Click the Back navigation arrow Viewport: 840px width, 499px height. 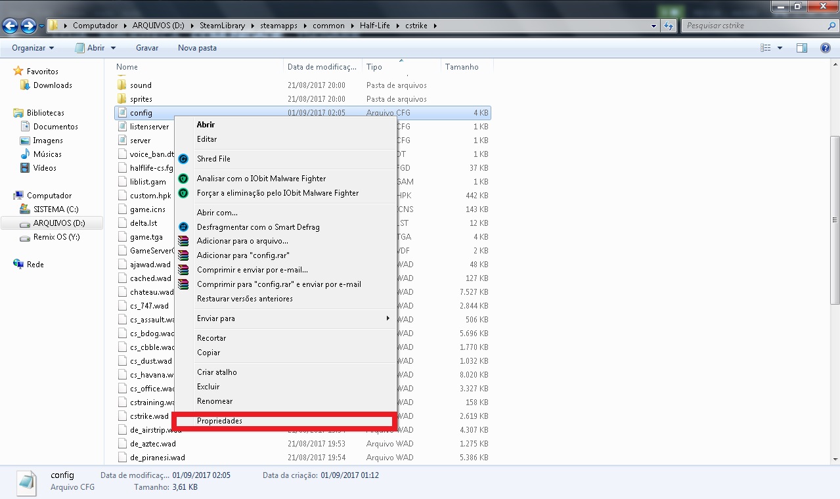coord(10,26)
